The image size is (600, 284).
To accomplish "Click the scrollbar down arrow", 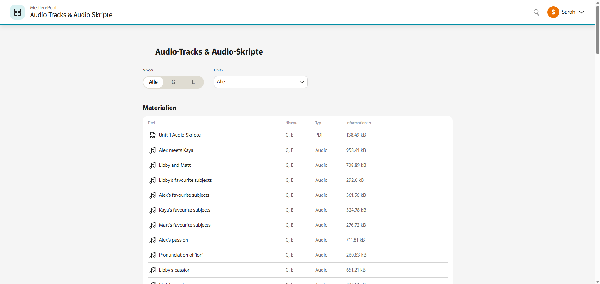I will click(x=597, y=282).
